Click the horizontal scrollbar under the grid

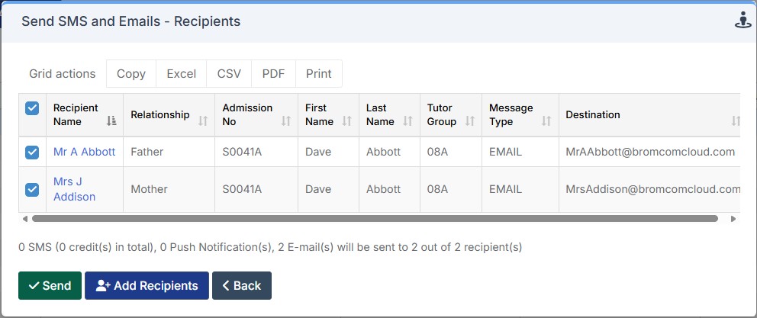374,219
